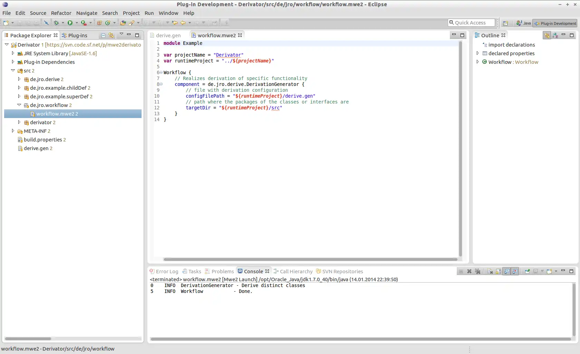
Task: Close the workflow.mwe2 editor tab
Action: point(240,35)
